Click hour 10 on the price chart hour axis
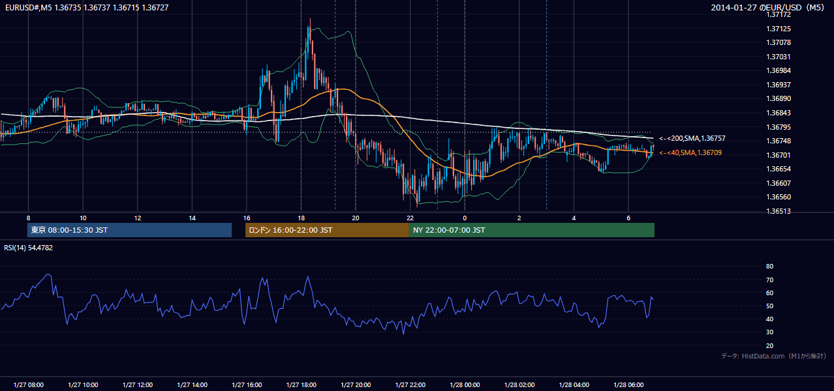Screen dimensions: 834x391 83,218
